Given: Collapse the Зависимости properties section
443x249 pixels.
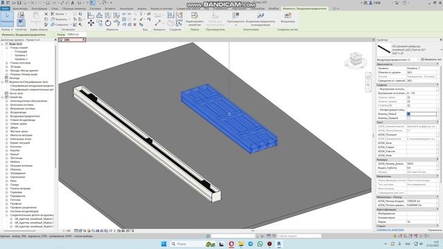Looking at the screenshot, I should (x=437, y=64).
